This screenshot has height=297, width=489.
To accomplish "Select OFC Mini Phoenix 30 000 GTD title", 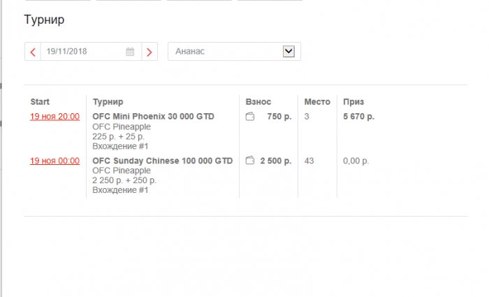I will [x=153, y=117].
